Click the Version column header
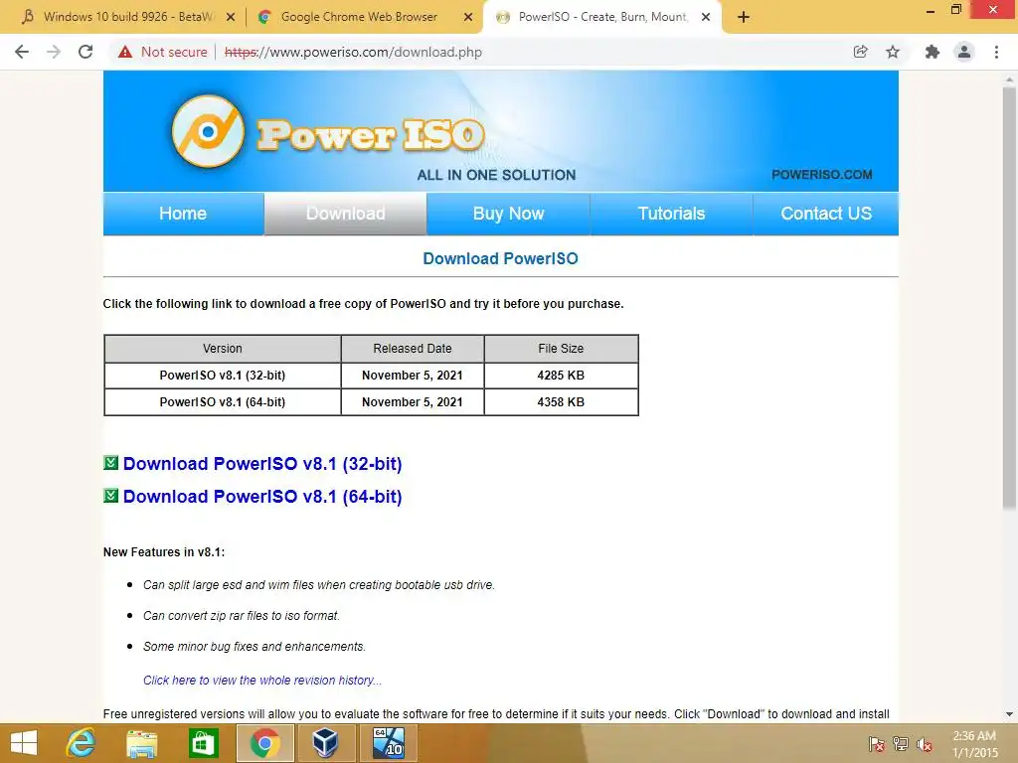Screen dimensions: 1018x763 click(x=223, y=349)
